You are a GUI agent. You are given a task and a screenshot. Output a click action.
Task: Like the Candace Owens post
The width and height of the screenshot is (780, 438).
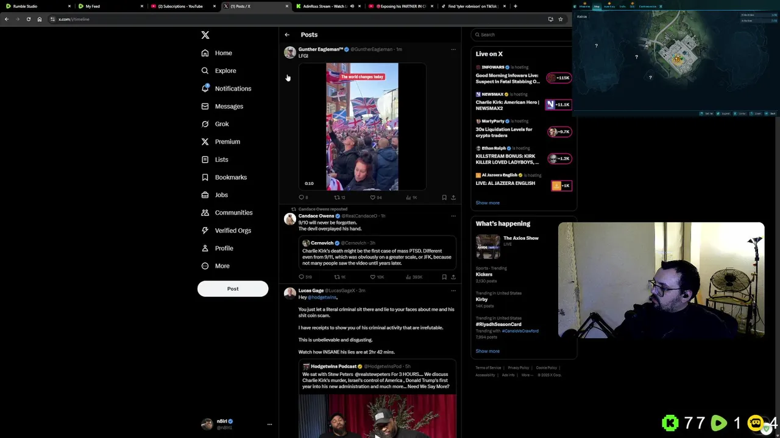pos(377,277)
